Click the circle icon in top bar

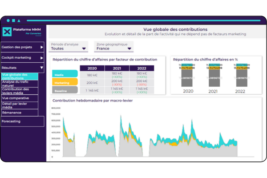[x=8, y=20]
